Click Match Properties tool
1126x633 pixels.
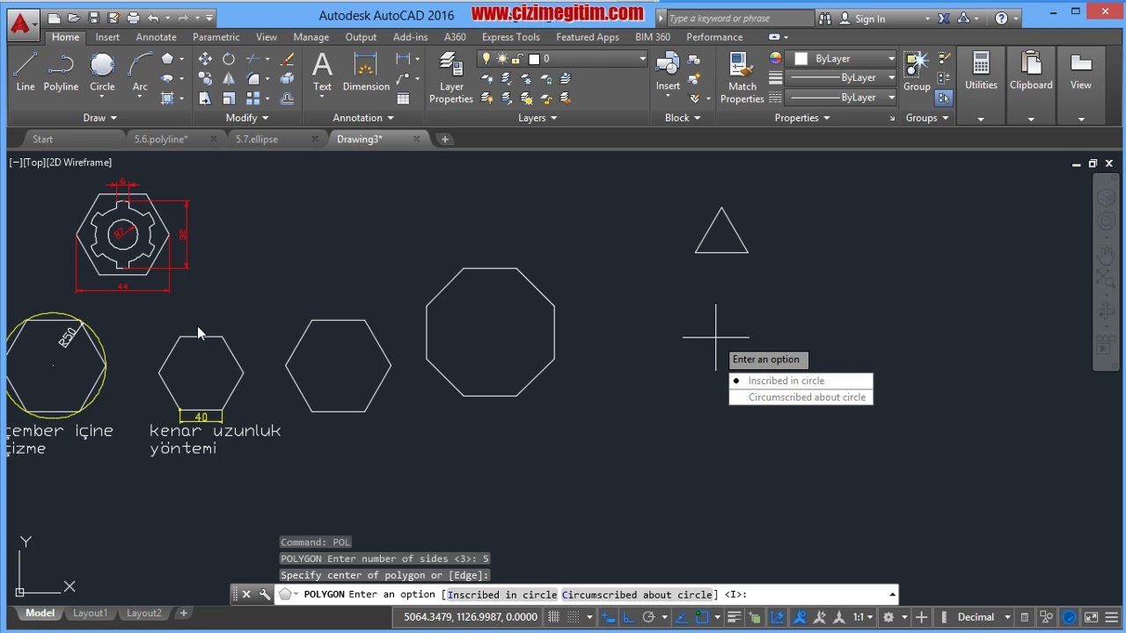click(x=742, y=77)
